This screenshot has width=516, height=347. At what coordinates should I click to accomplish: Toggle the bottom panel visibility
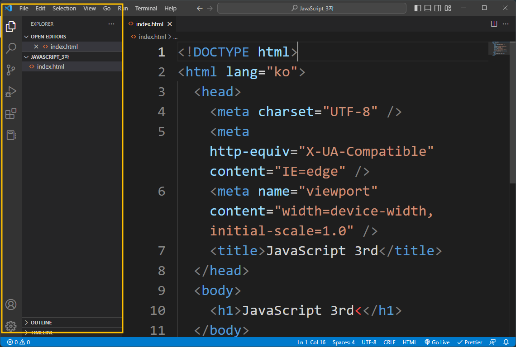click(427, 8)
